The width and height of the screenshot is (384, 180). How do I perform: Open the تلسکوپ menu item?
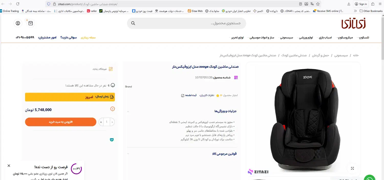364,38
